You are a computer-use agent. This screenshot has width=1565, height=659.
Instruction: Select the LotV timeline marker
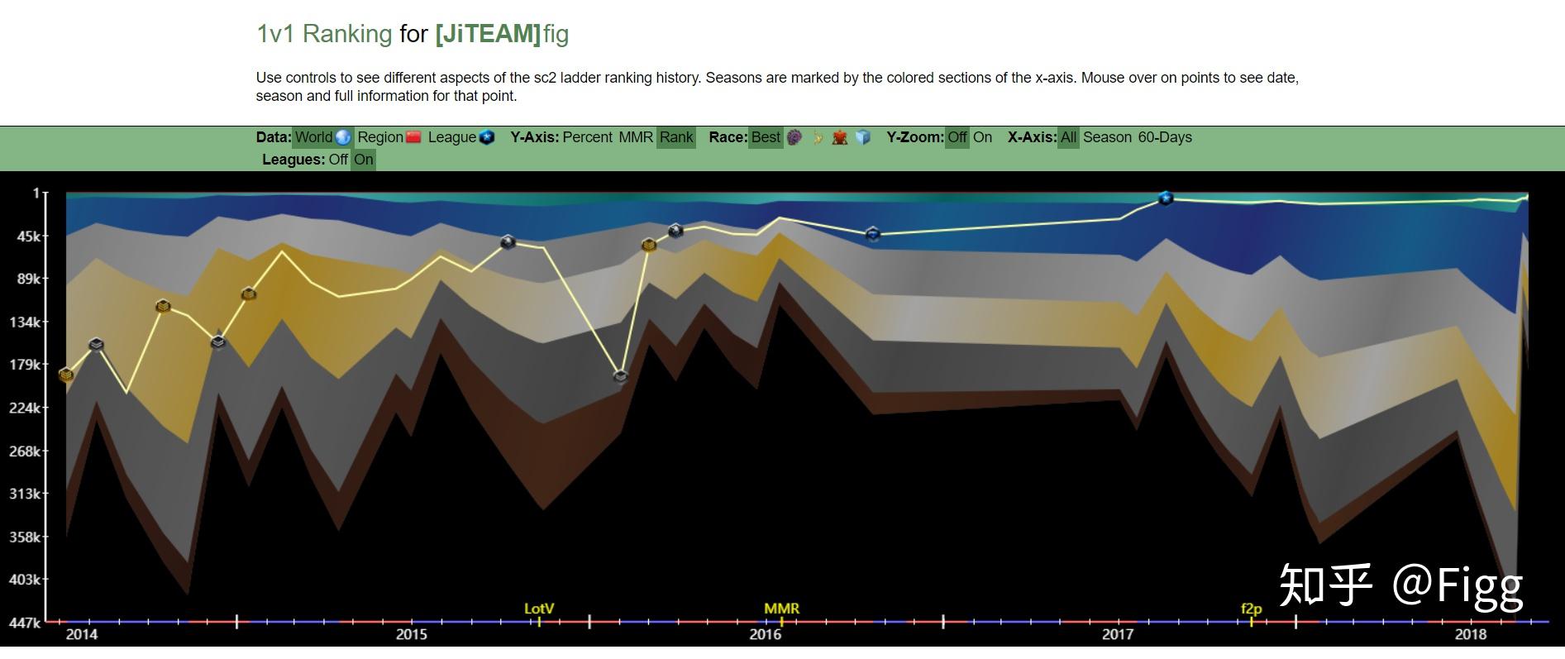click(x=539, y=609)
